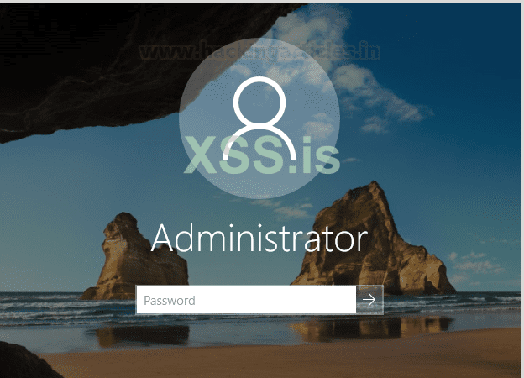
Task: Click the right rock's reflection on wet sand
Action: coord(371,329)
